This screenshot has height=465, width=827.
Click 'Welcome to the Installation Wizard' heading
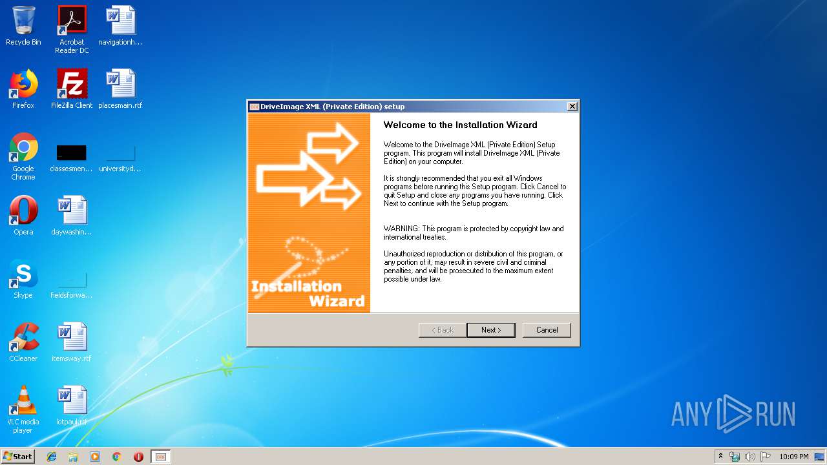point(461,125)
